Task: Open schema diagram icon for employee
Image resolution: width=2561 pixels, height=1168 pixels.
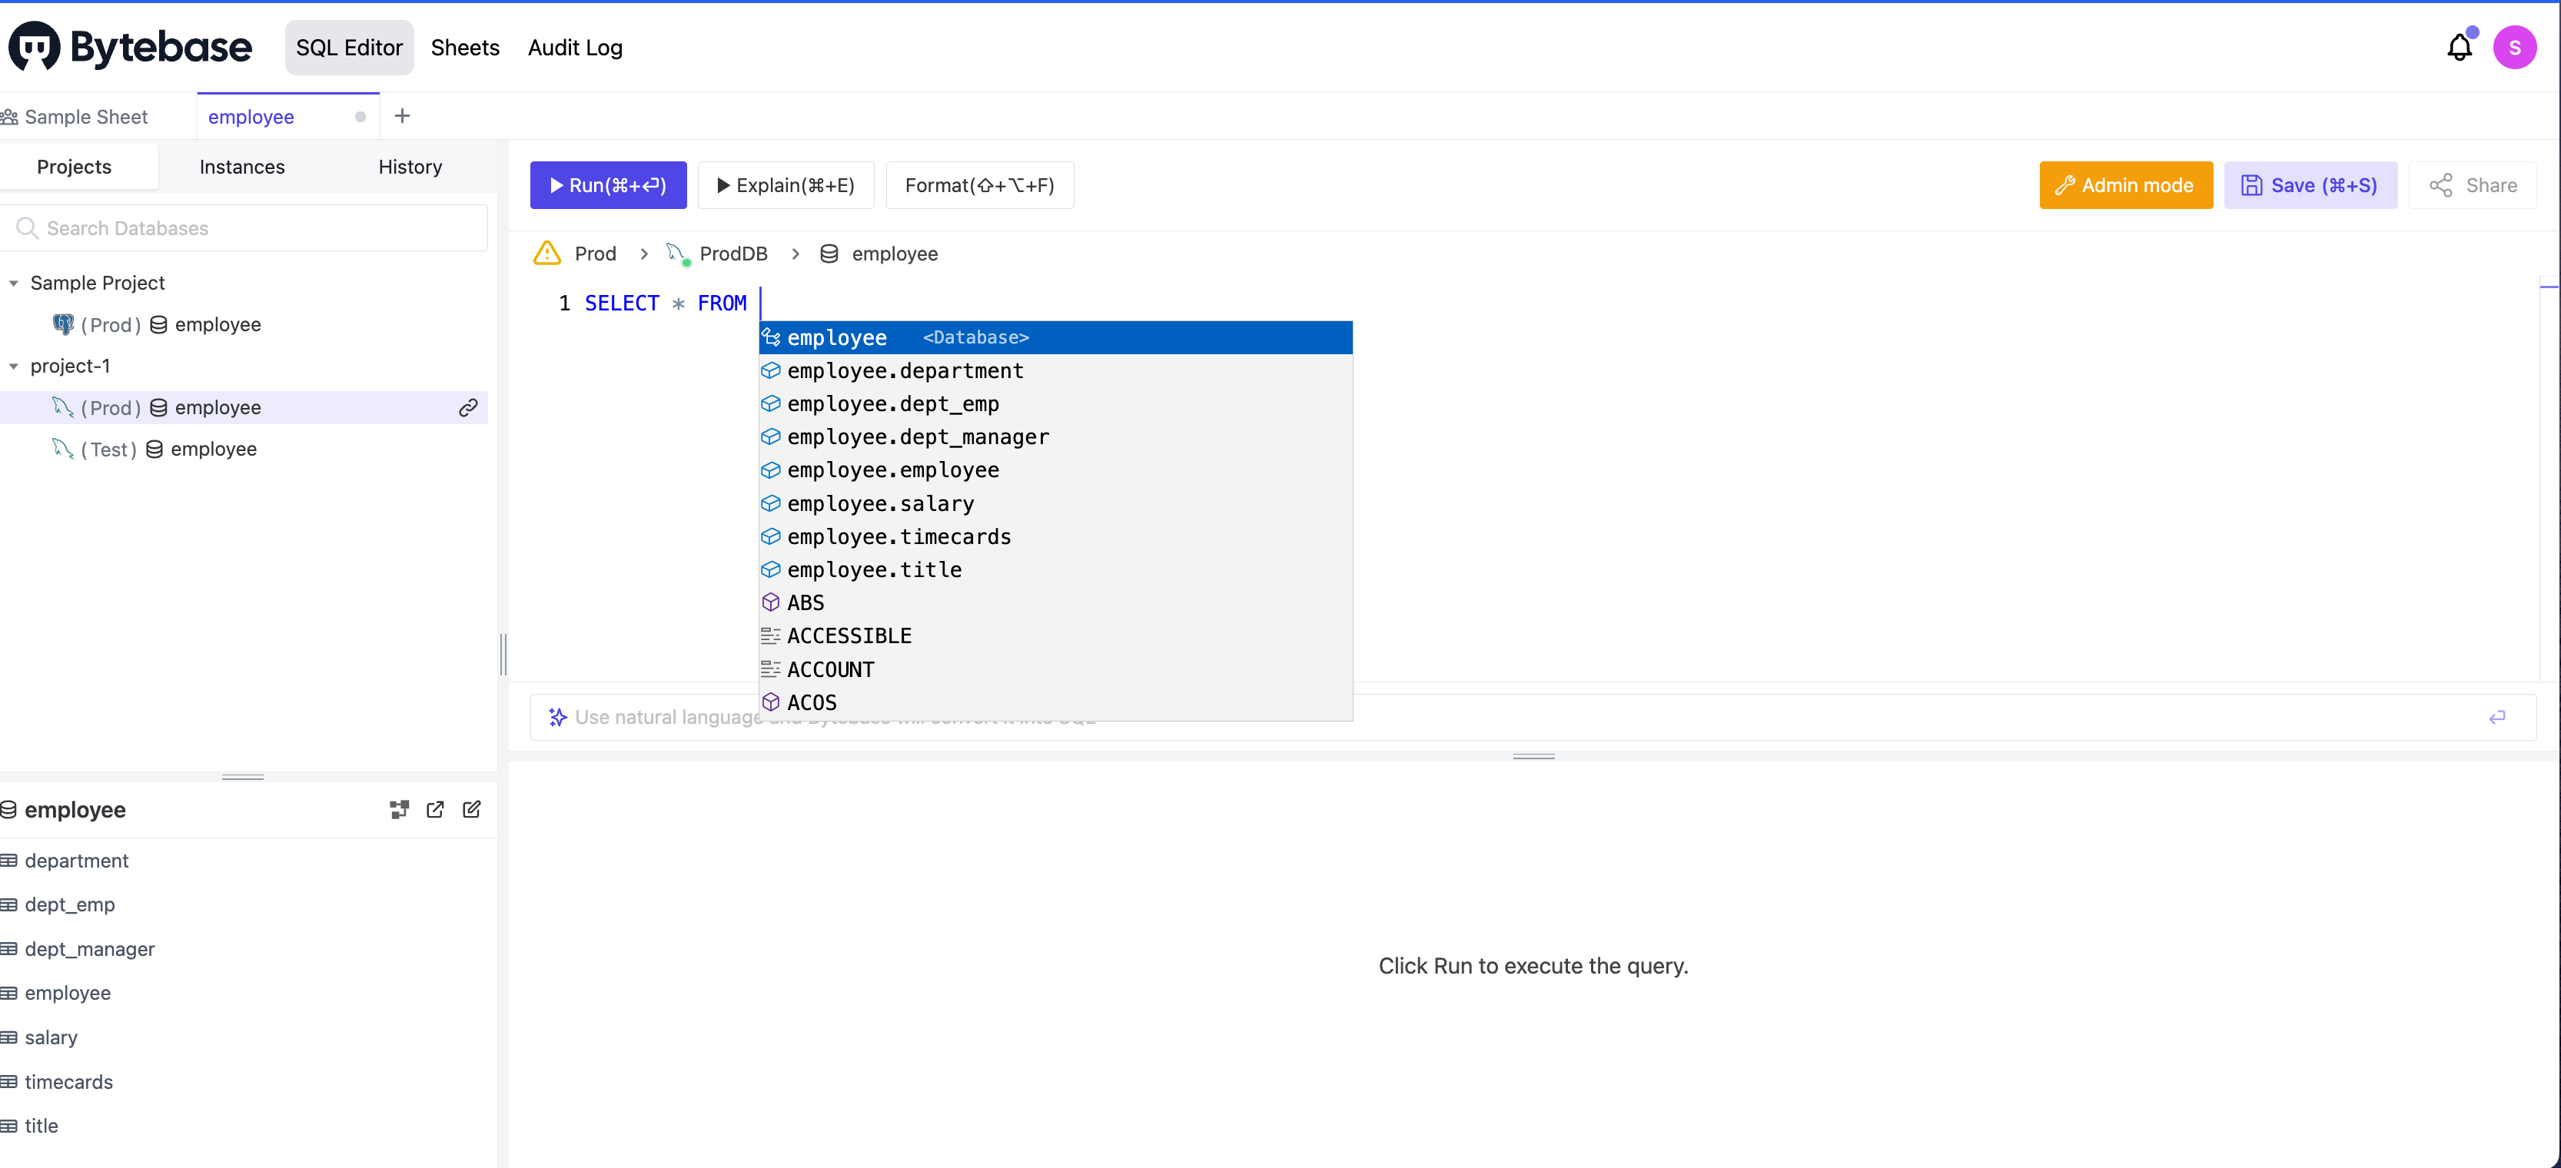Action: coord(399,809)
